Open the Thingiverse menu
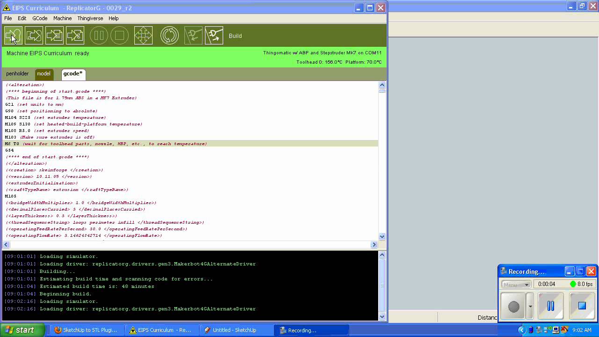 pos(90,18)
